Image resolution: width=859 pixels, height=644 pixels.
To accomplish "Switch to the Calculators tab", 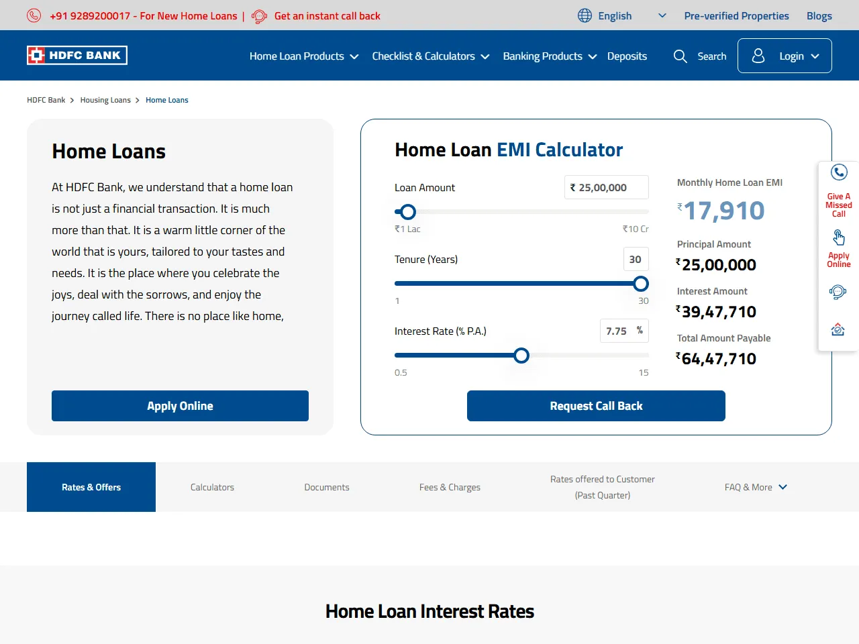I will tap(212, 487).
